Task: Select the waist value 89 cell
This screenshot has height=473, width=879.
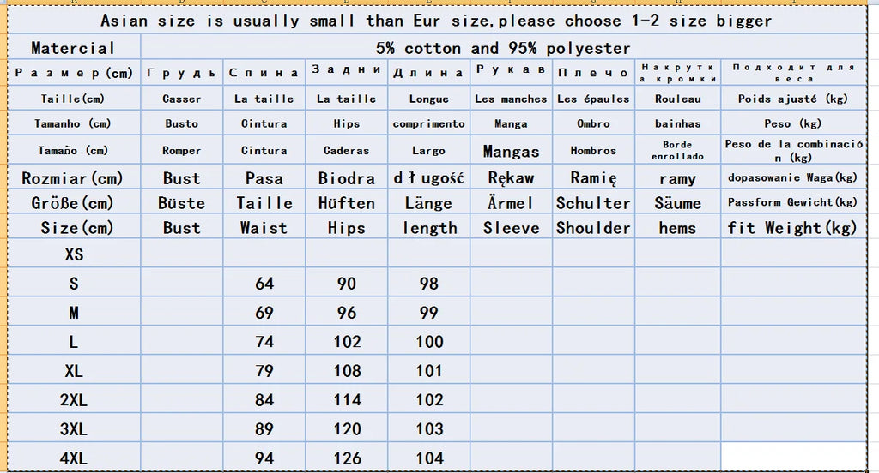Action: click(264, 429)
